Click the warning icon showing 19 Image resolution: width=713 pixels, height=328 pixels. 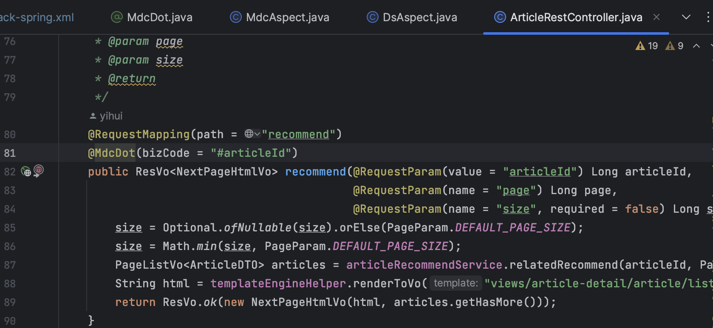tap(647, 46)
